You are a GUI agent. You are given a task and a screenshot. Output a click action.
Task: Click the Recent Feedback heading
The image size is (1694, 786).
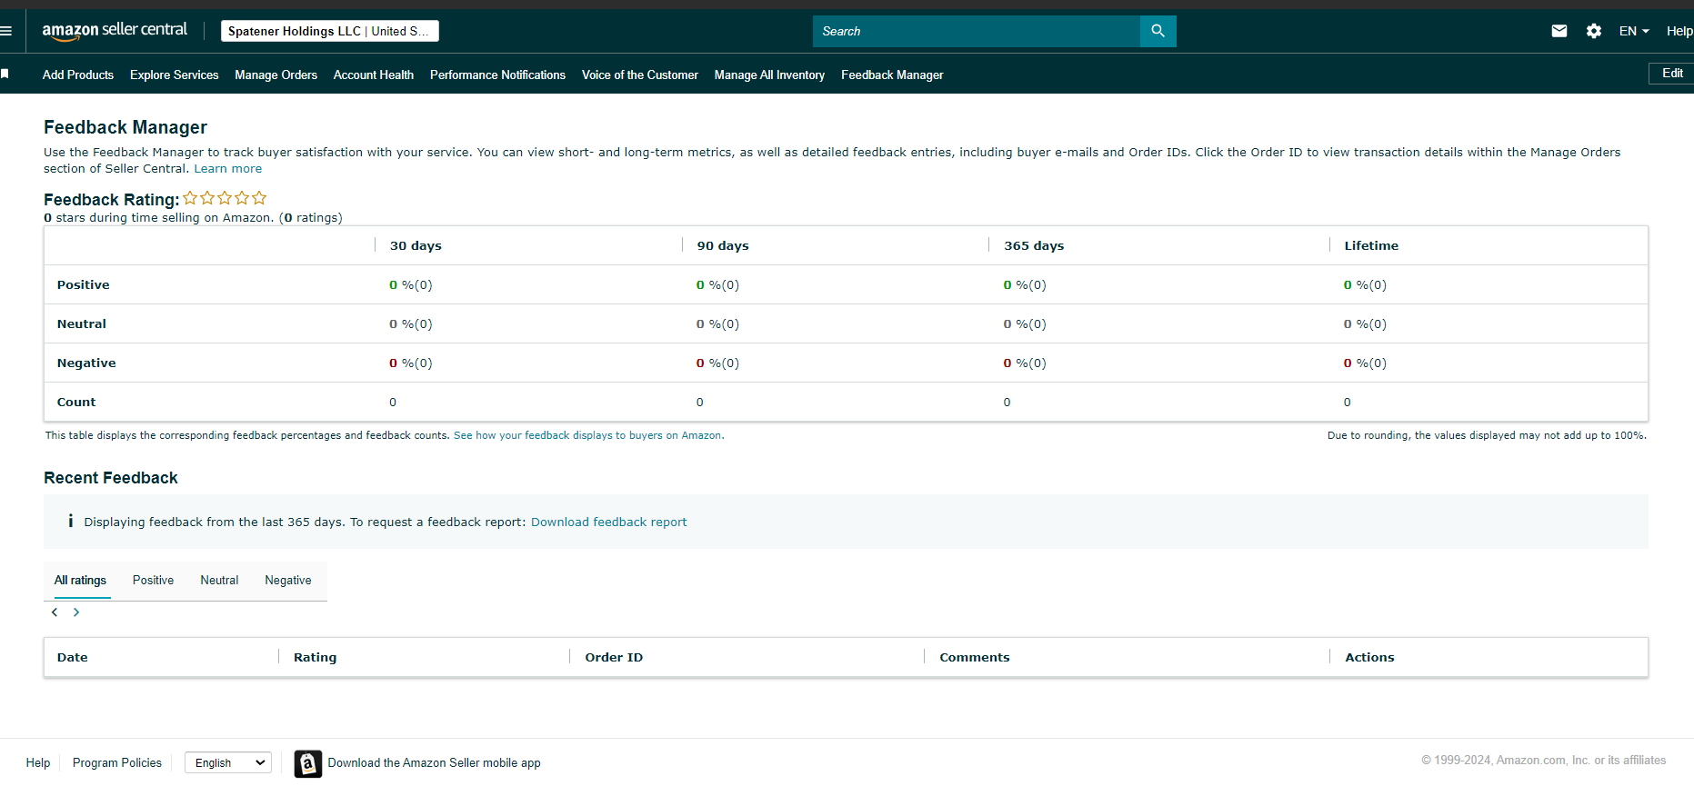pos(111,478)
